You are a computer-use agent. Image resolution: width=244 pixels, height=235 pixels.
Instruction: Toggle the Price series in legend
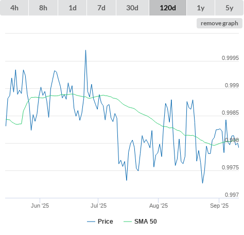click(106, 222)
